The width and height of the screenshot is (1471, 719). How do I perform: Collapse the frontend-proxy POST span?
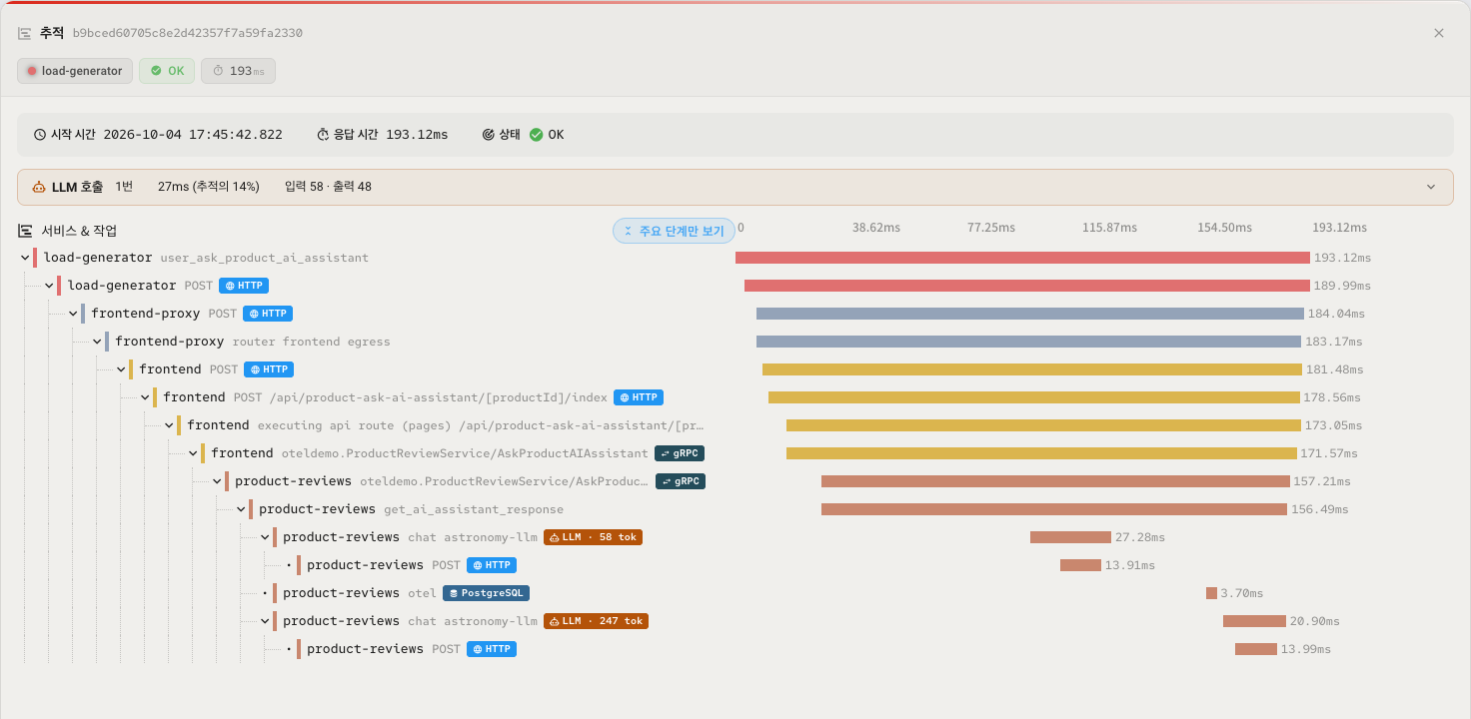point(73,314)
